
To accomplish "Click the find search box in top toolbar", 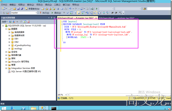I will click(x=159, y=8).
